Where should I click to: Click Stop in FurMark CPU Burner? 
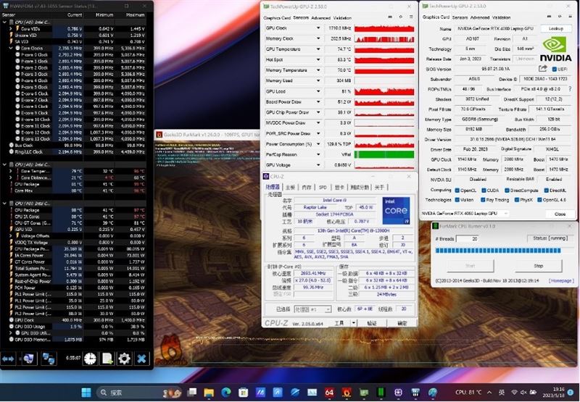click(538, 266)
